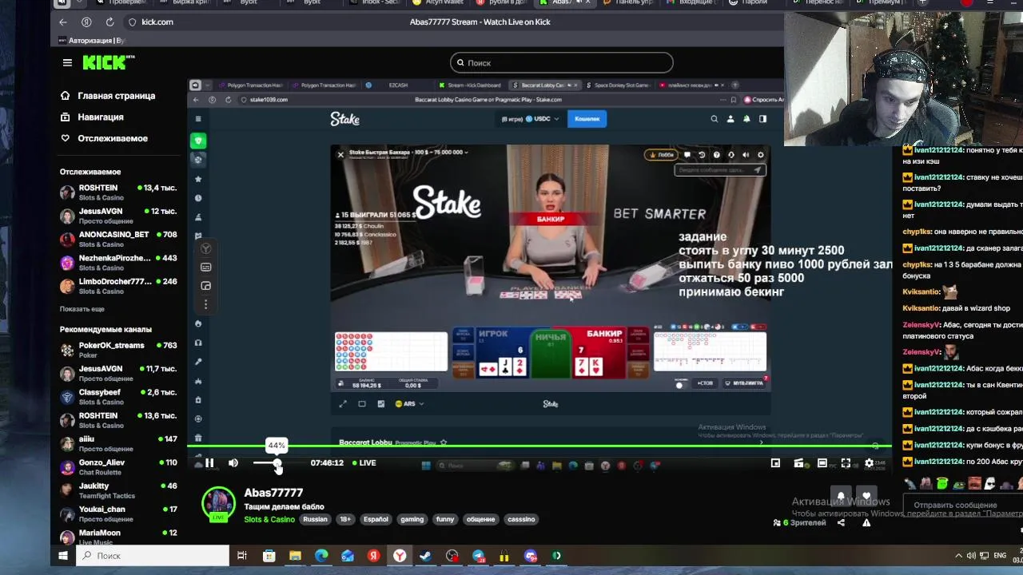1023x575 pixels.
Task: Mute the stream volume speaker icon
Action: [233, 463]
